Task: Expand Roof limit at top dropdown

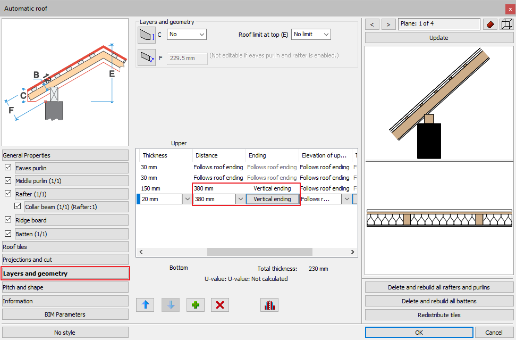Action: 311,35
